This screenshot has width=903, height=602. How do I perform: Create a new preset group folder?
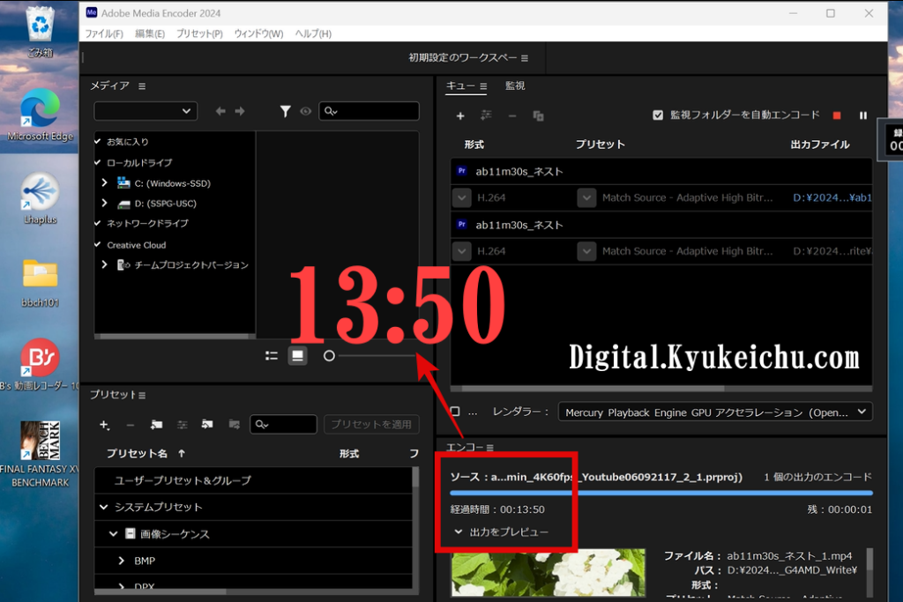tap(156, 425)
